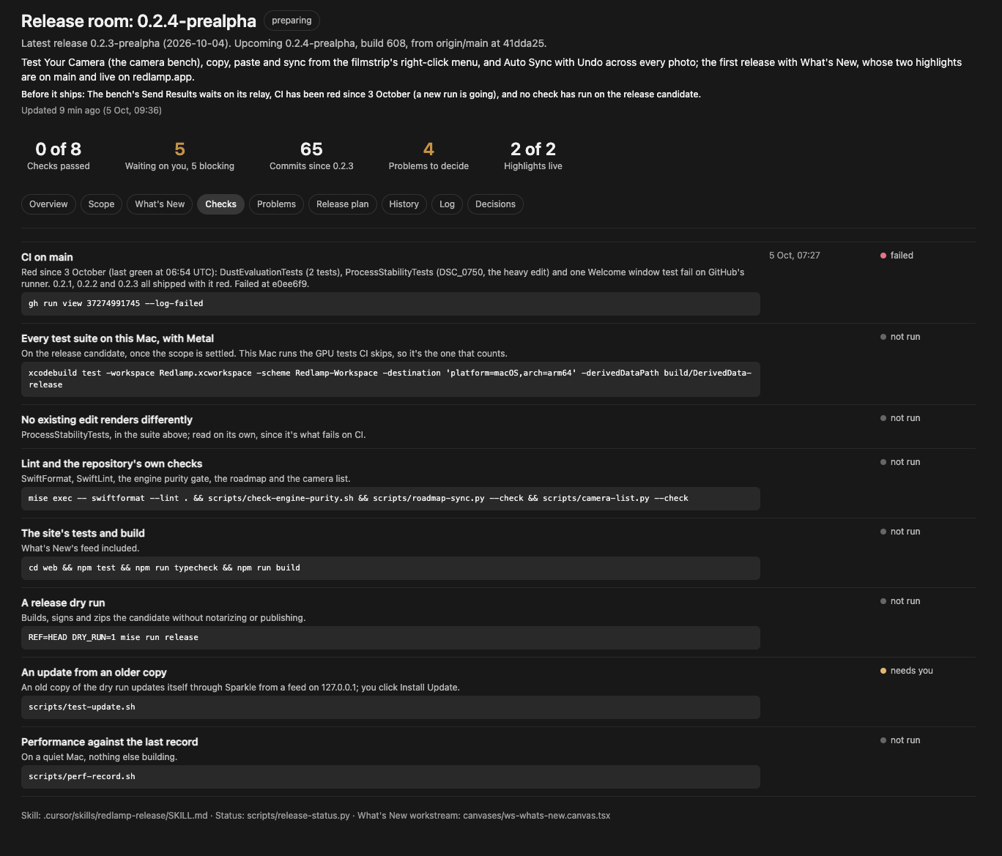Click 'not run' status for Performance against the last record
The width and height of the screenshot is (1002, 856).
[x=900, y=740]
